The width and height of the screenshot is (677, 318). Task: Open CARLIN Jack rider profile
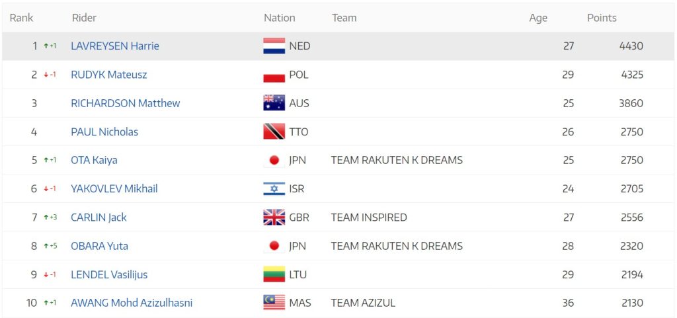(99, 217)
